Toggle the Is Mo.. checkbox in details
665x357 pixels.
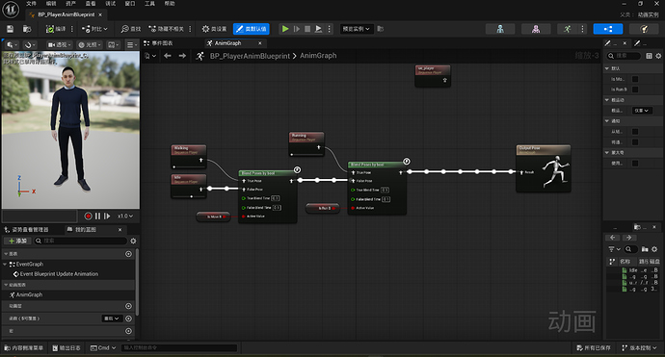coord(635,79)
